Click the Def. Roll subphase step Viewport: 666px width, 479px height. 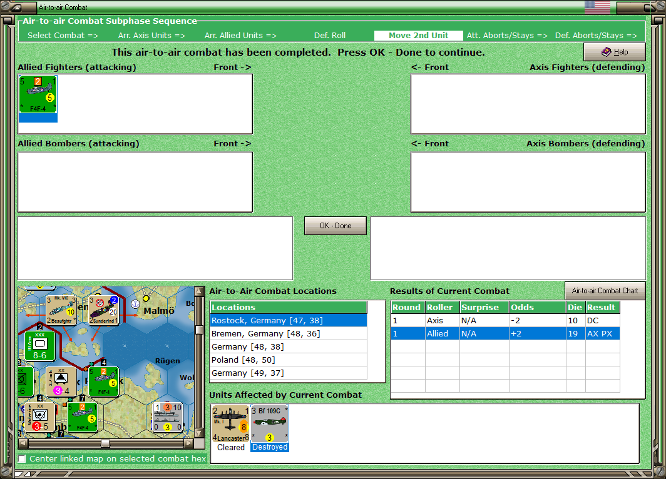point(330,36)
